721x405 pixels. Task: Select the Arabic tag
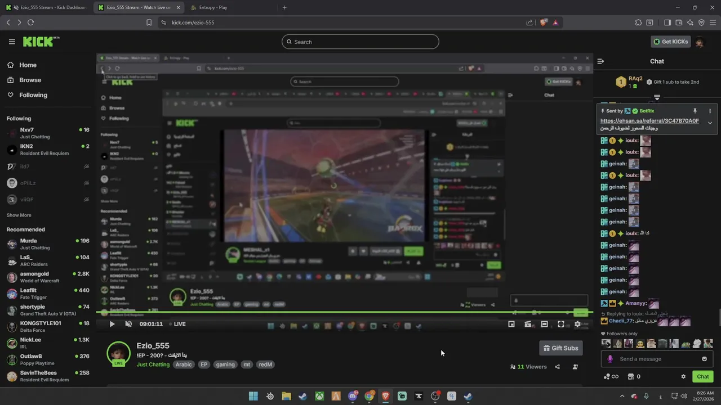click(x=184, y=364)
